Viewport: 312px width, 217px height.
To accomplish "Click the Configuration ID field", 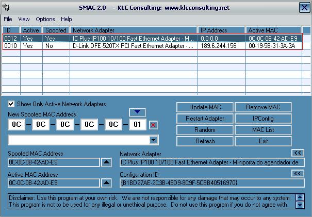I will (x=212, y=183).
